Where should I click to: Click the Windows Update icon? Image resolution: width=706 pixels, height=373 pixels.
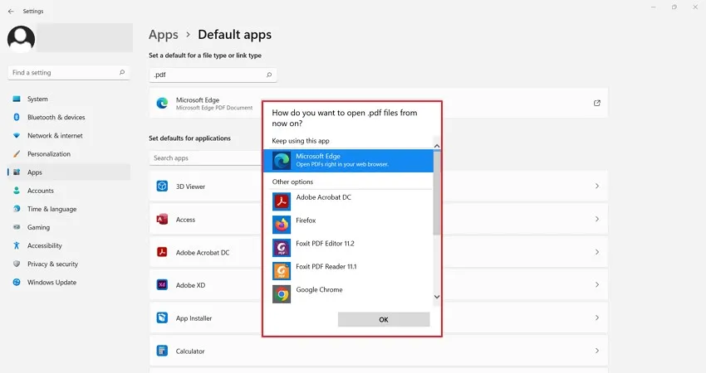click(17, 282)
